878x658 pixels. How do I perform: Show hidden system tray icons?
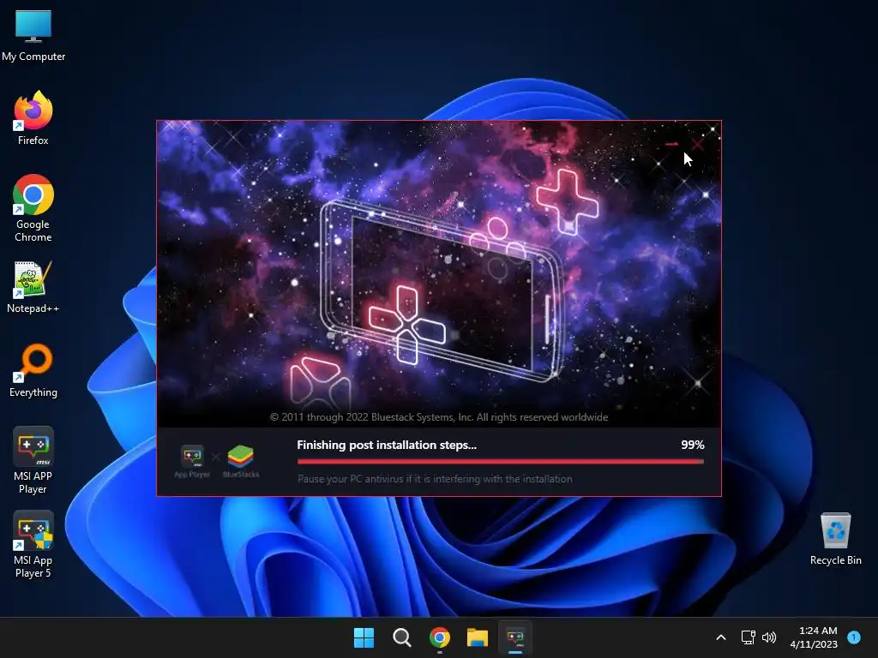721,637
